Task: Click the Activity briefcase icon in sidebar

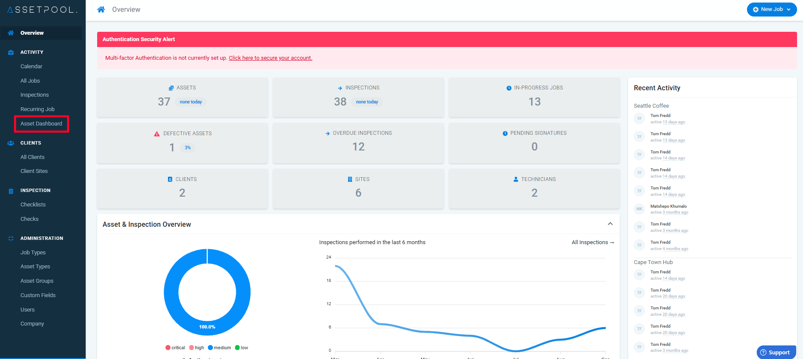Action: tap(11, 53)
